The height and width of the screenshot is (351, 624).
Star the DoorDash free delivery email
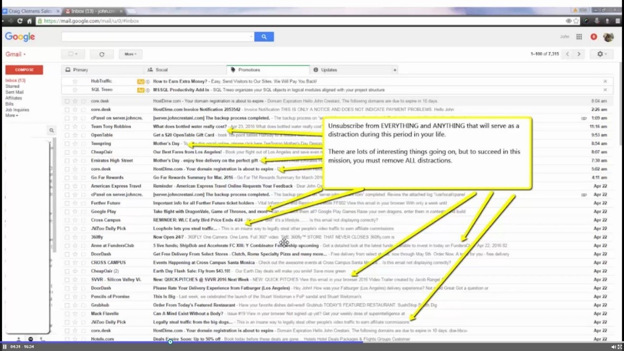75,254
